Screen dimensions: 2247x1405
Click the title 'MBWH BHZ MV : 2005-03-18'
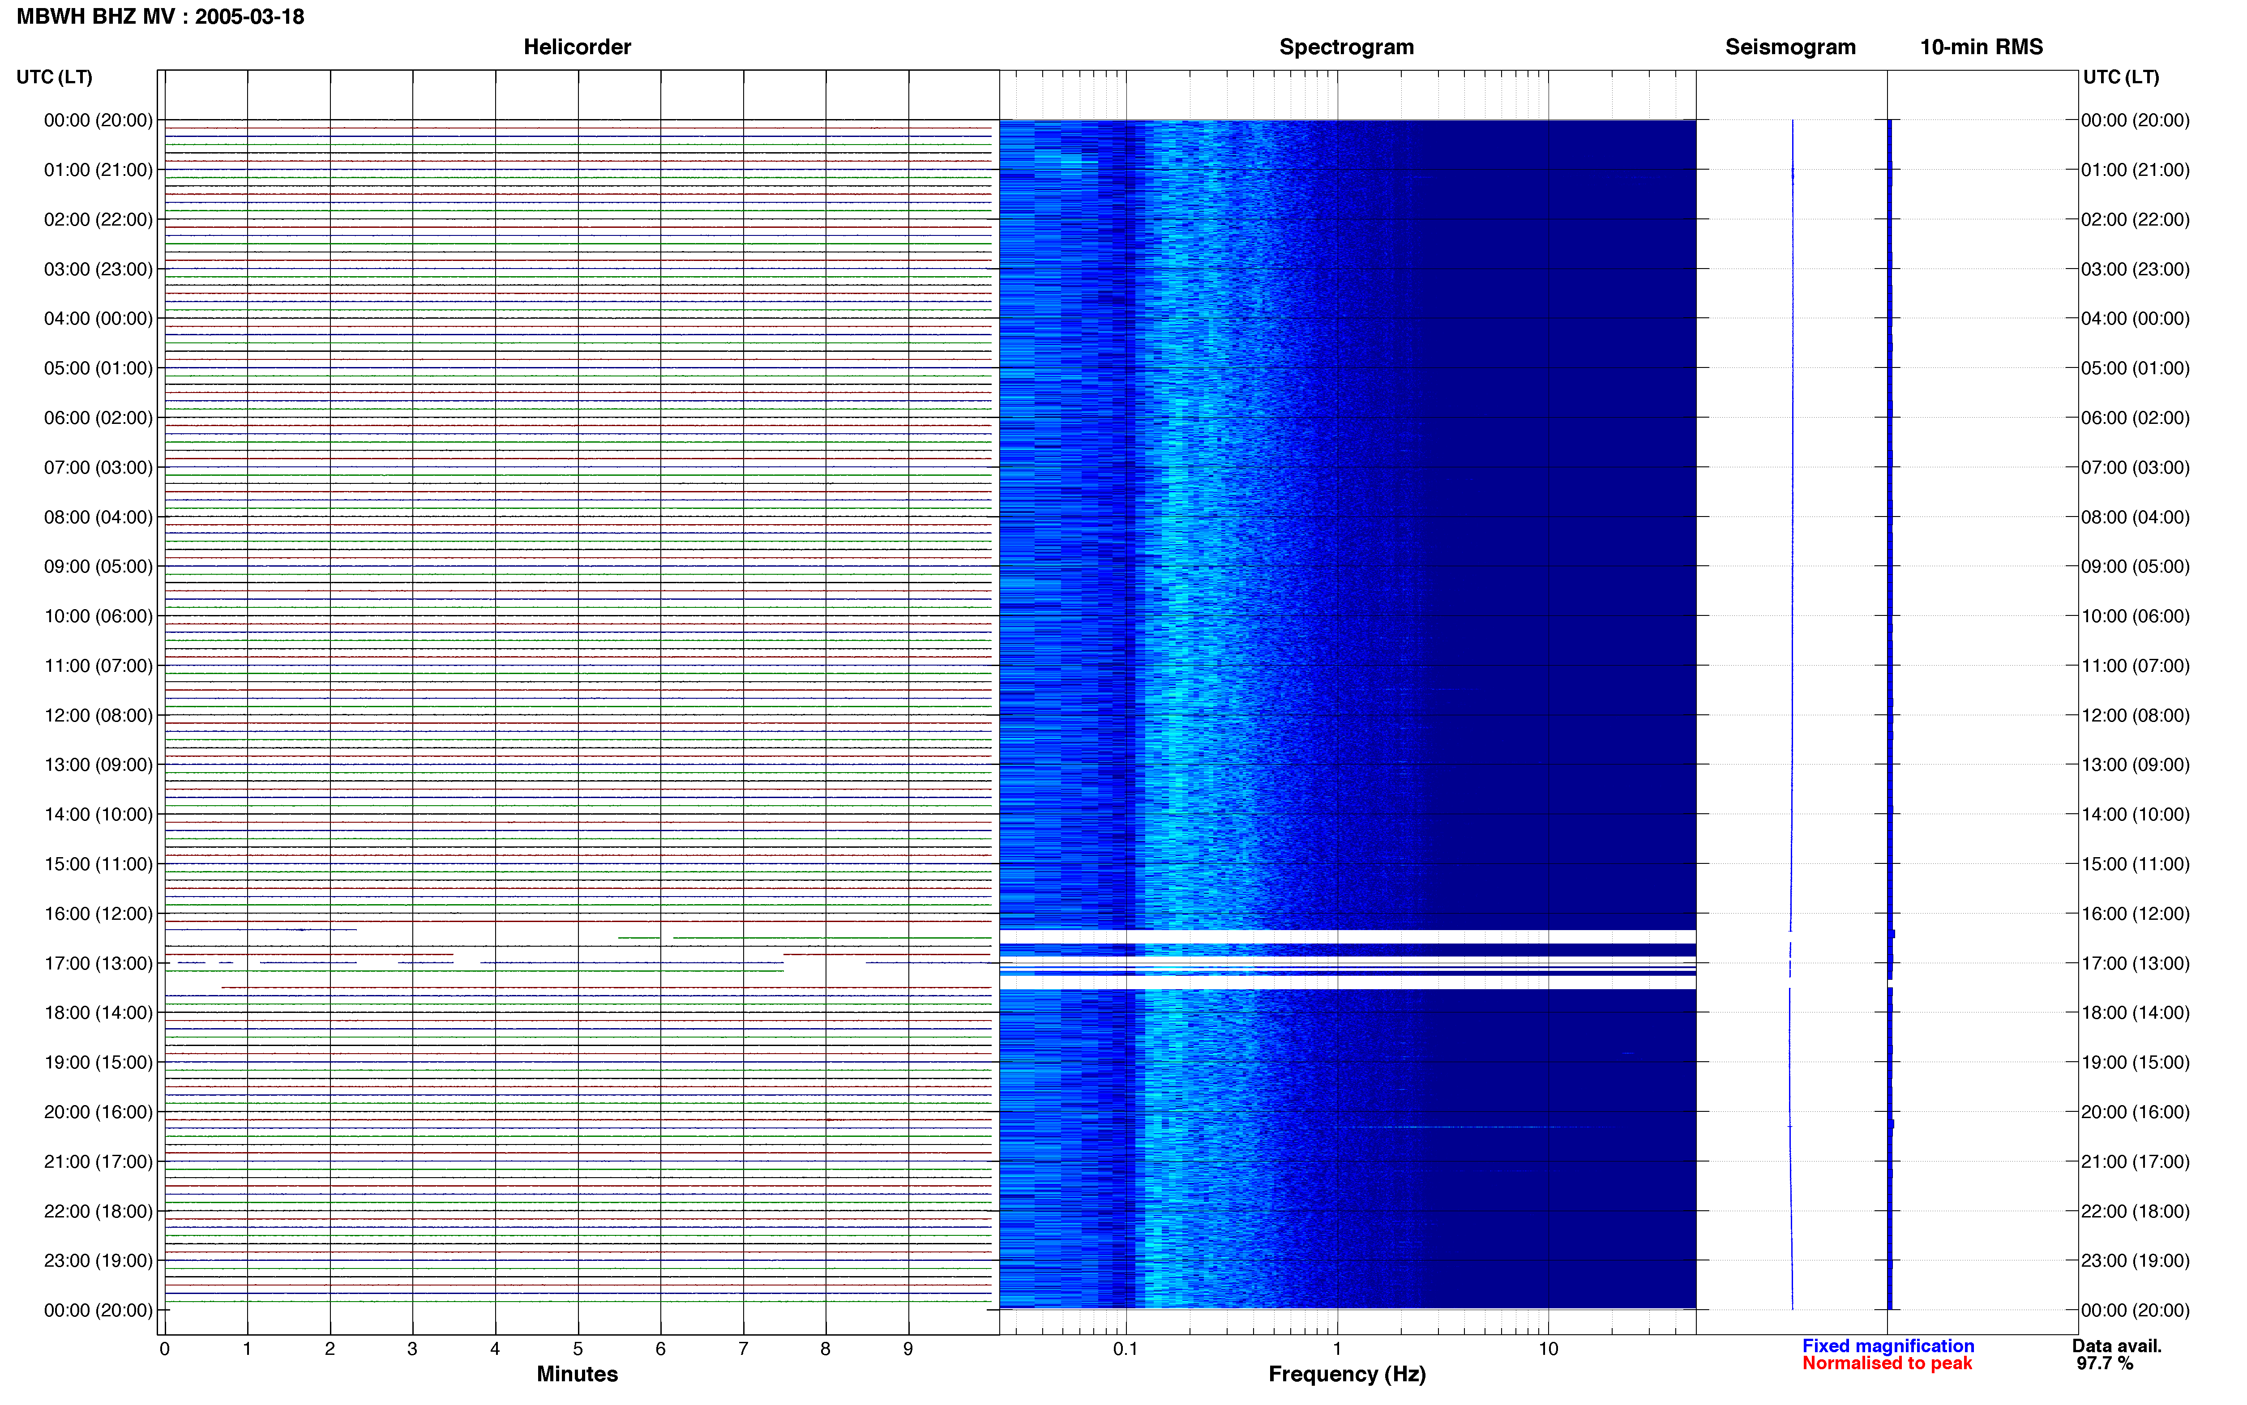tap(161, 17)
